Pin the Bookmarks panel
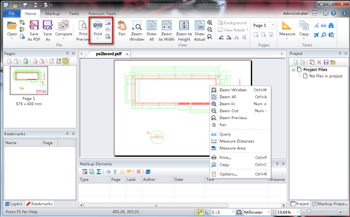Image resolution: width=350 pixels, height=217 pixels. tap(67, 134)
